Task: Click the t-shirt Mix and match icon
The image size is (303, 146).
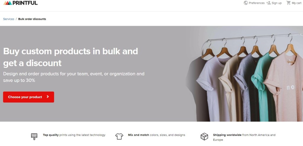Action: (119, 136)
